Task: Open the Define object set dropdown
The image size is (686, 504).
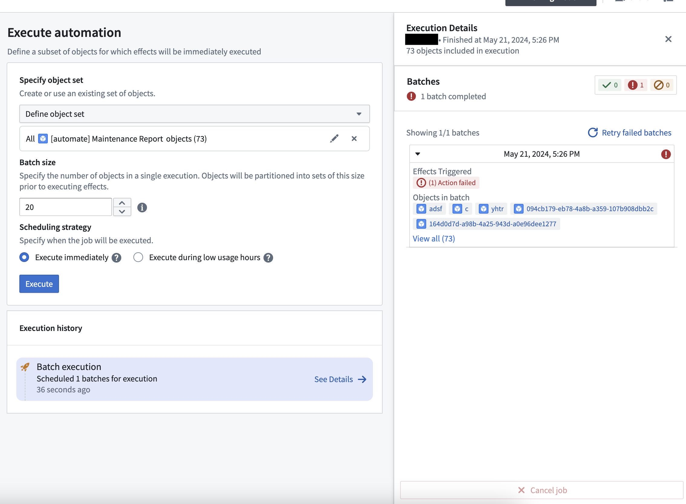Action: coord(194,114)
